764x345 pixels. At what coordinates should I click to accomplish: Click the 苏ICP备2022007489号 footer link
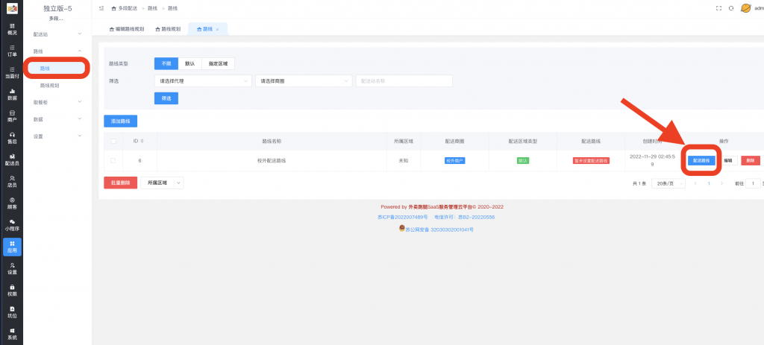click(x=402, y=217)
